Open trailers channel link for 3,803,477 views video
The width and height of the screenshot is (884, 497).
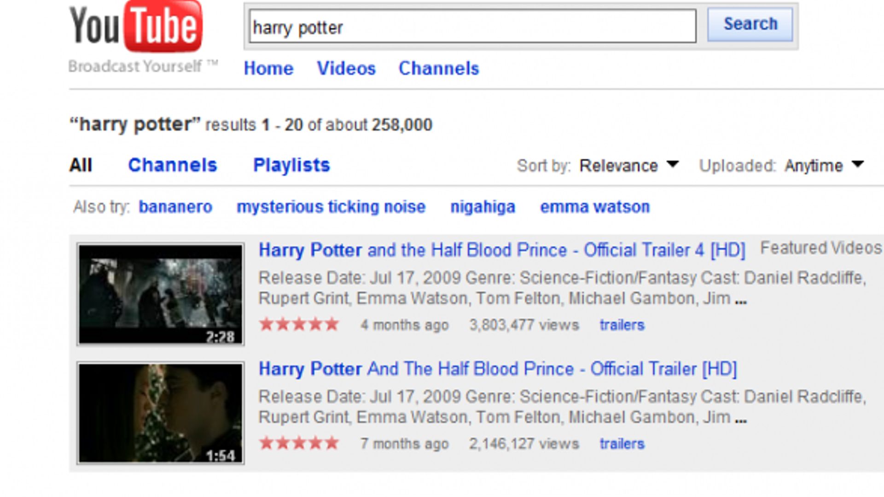622,325
